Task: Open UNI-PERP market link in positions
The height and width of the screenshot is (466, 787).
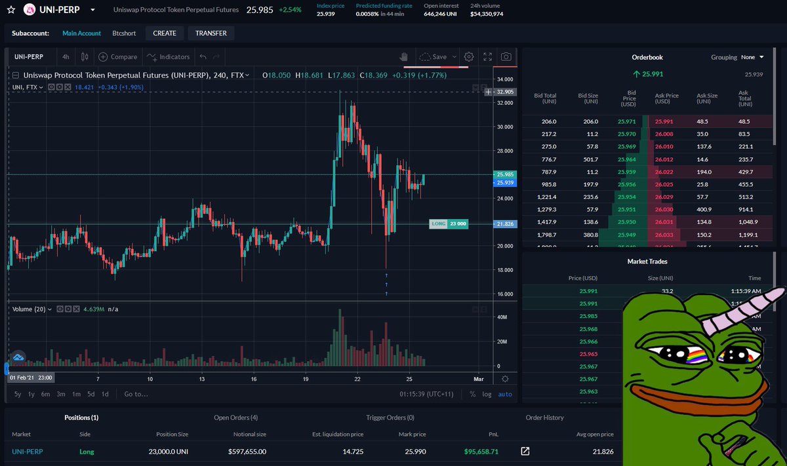Action: pos(27,452)
